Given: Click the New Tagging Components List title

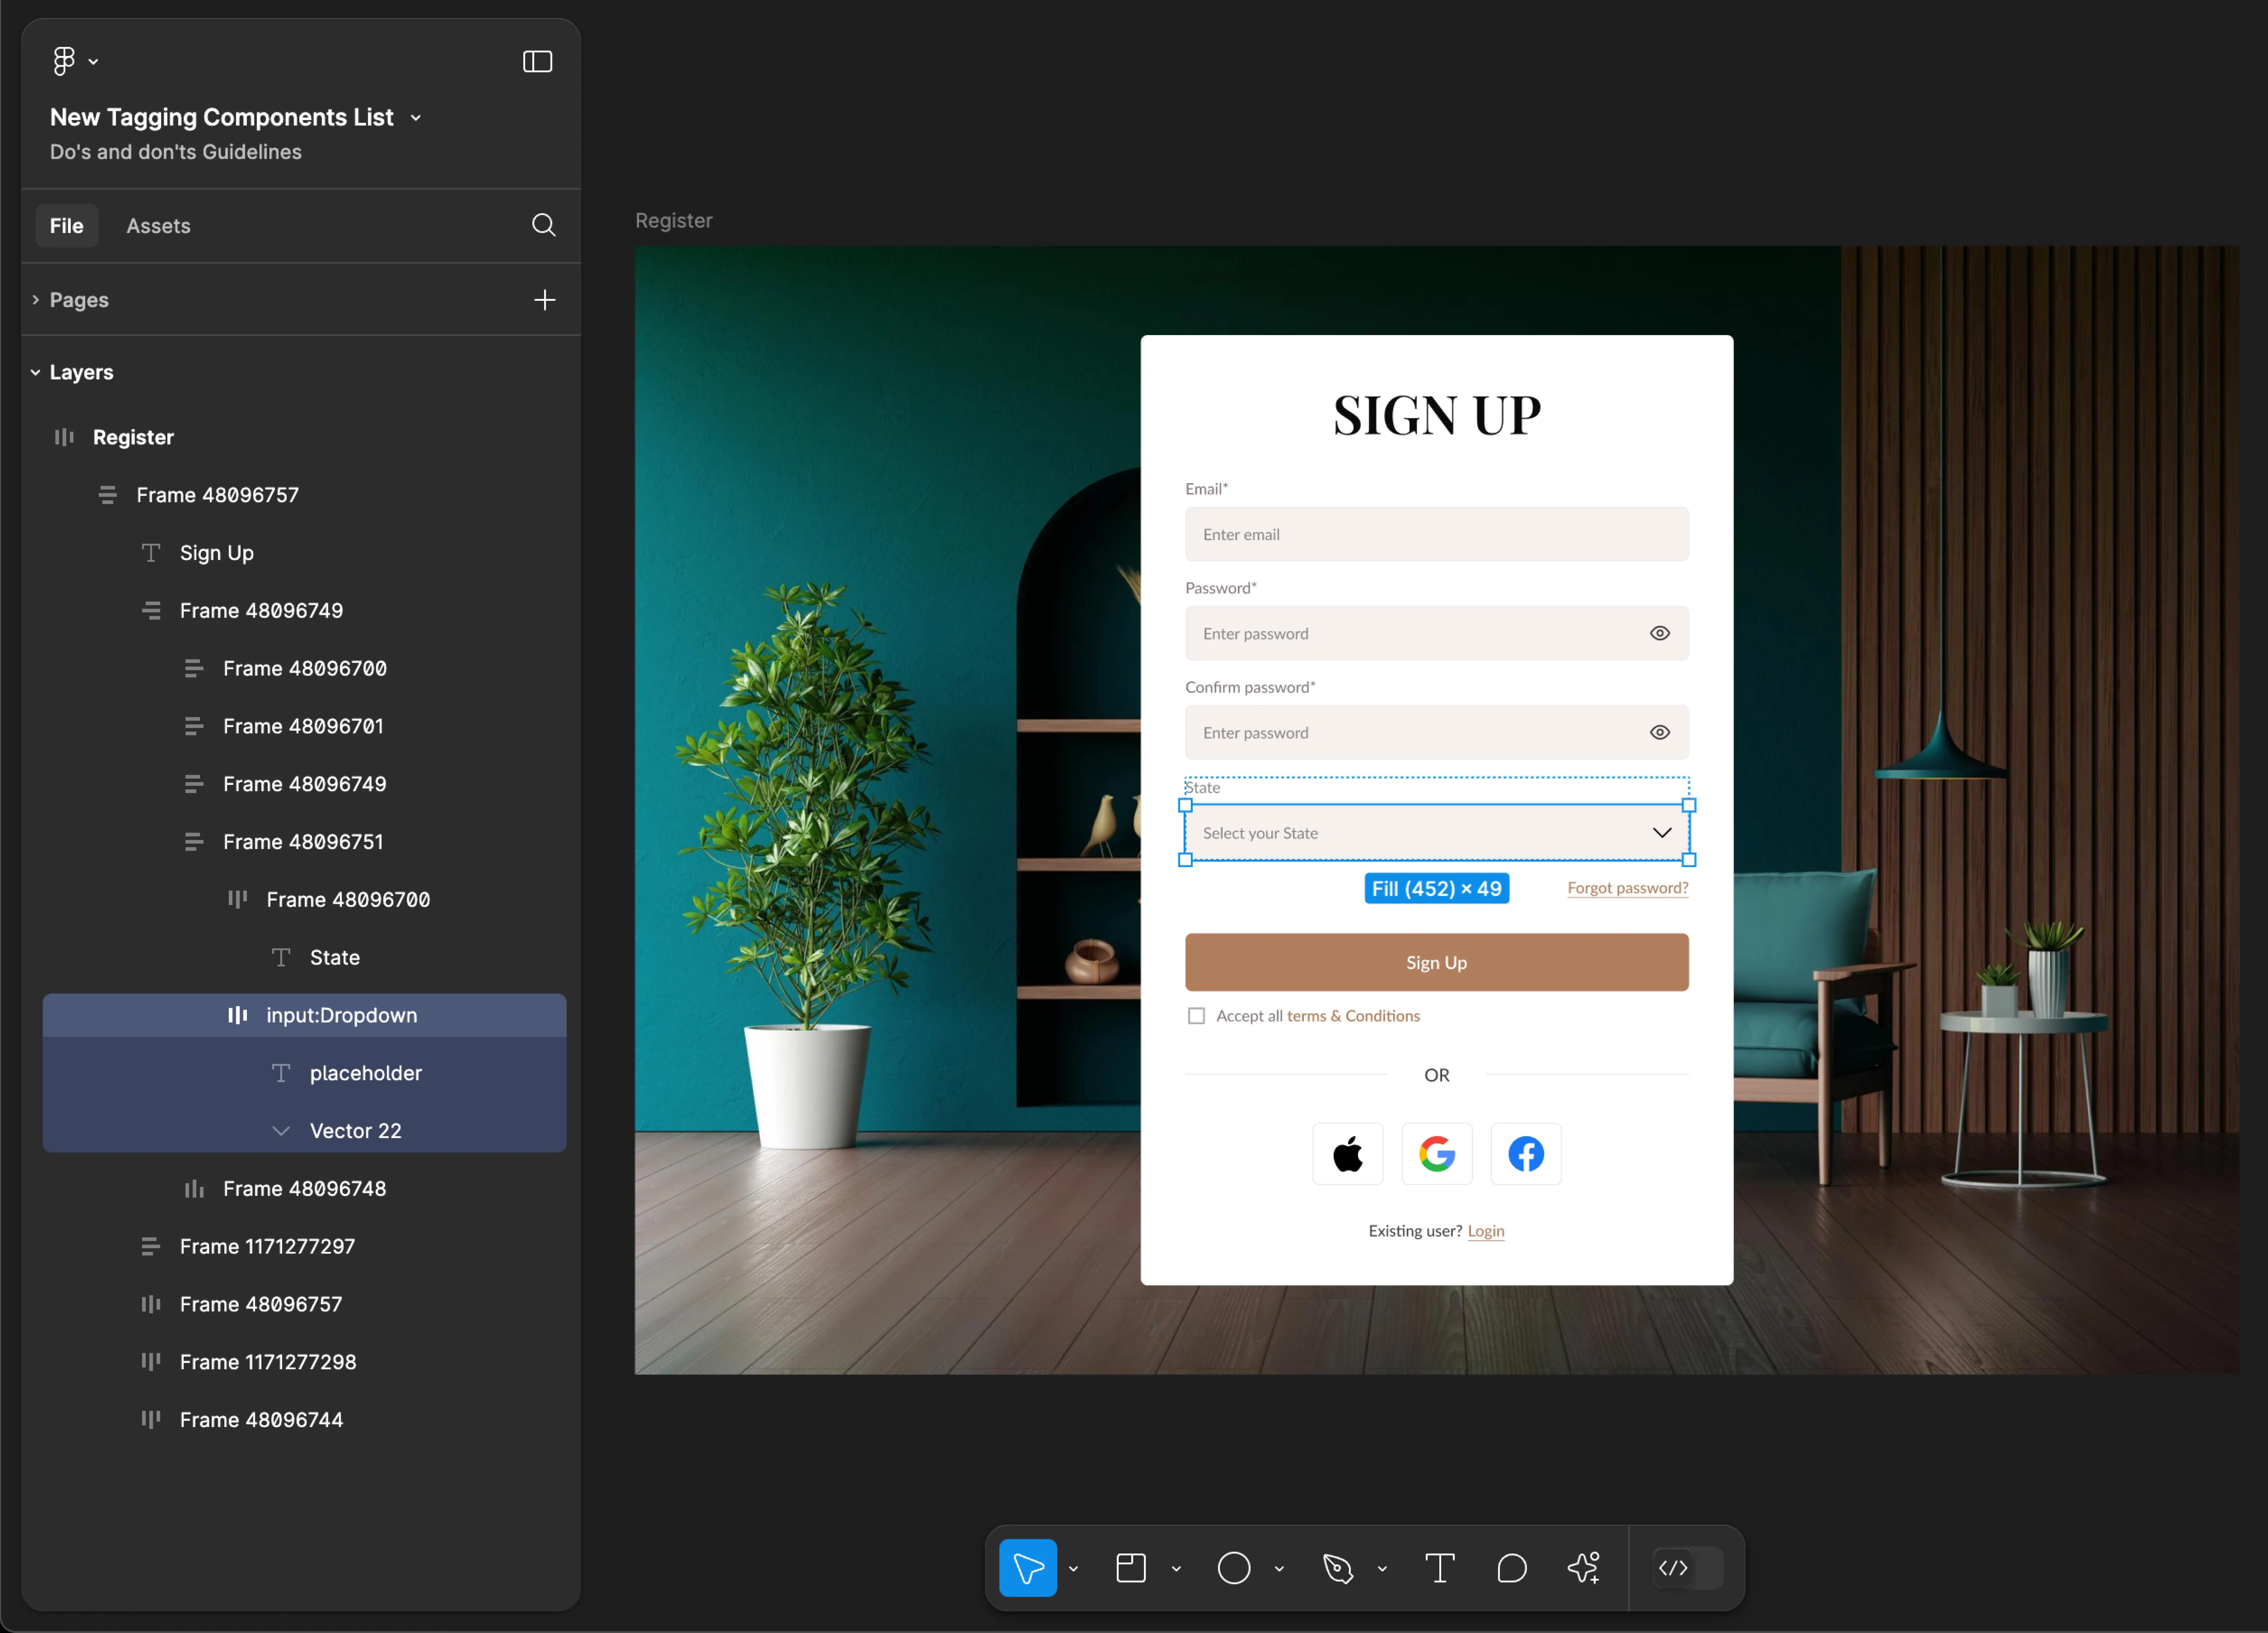Looking at the screenshot, I should pyautogui.click(x=222, y=118).
